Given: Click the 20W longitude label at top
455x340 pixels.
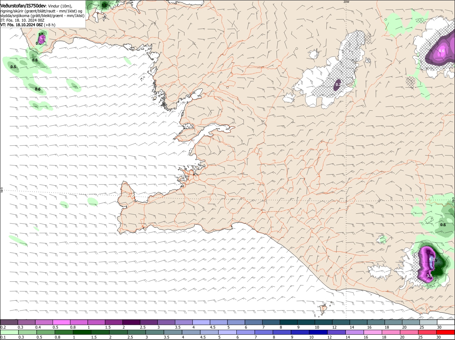Looking at the screenshot, I should click(x=346, y=2).
